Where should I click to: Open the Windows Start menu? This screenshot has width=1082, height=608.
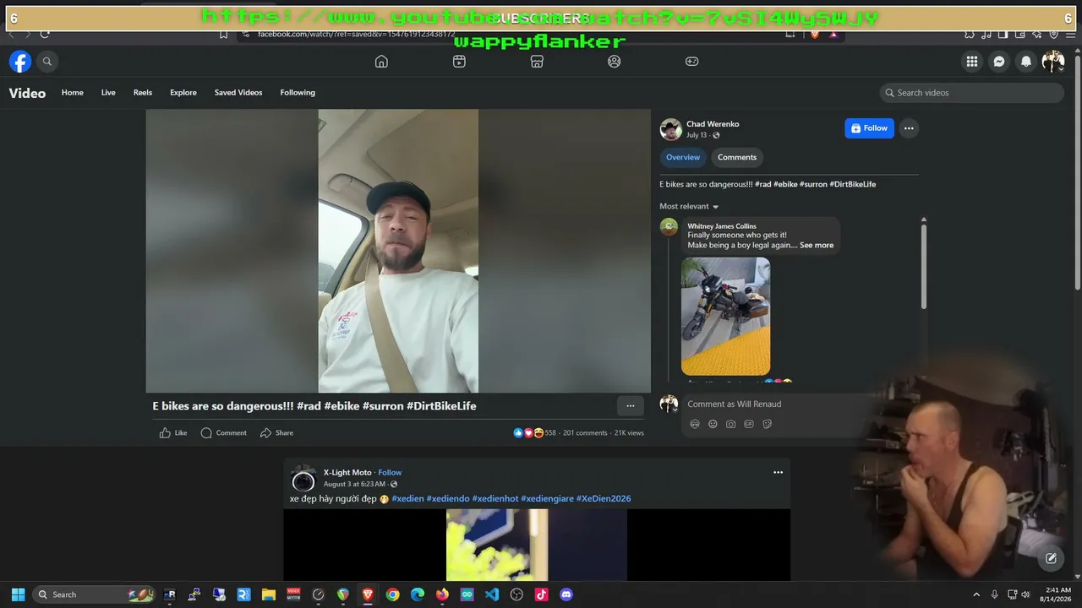tap(19, 594)
